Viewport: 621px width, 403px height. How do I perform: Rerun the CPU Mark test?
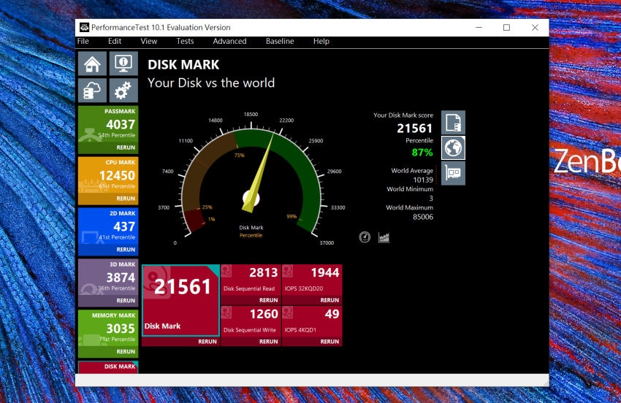tap(126, 199)
